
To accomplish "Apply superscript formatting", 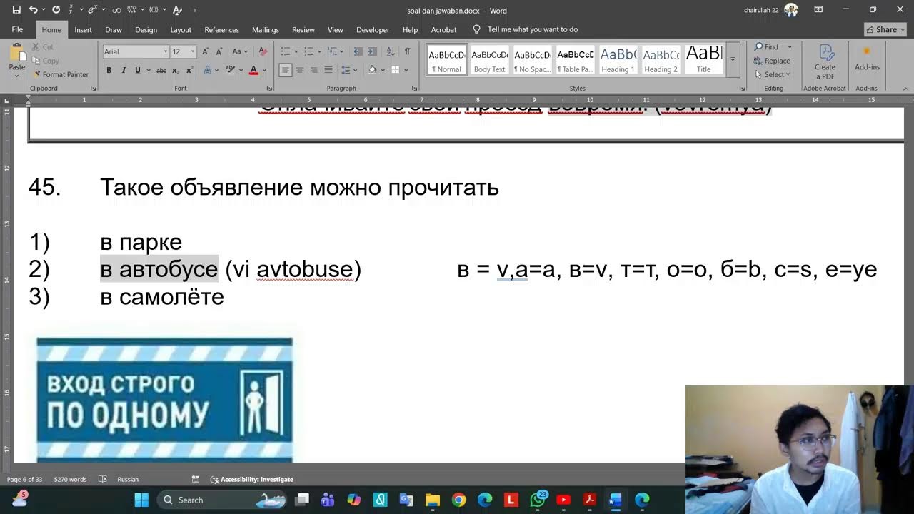I will 189,70.
